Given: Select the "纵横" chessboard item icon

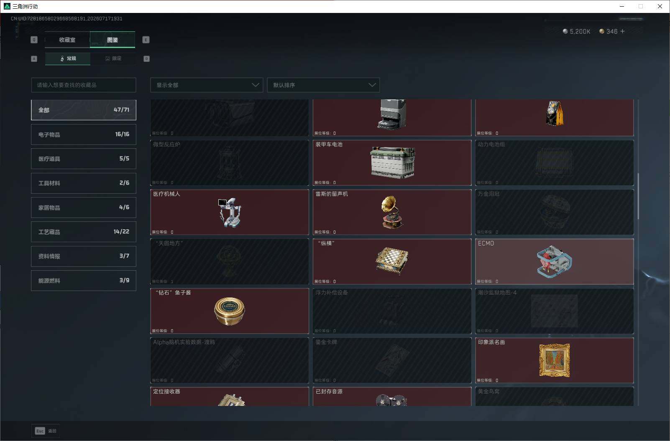Looking at the screenshot, I should pos(392,261).
